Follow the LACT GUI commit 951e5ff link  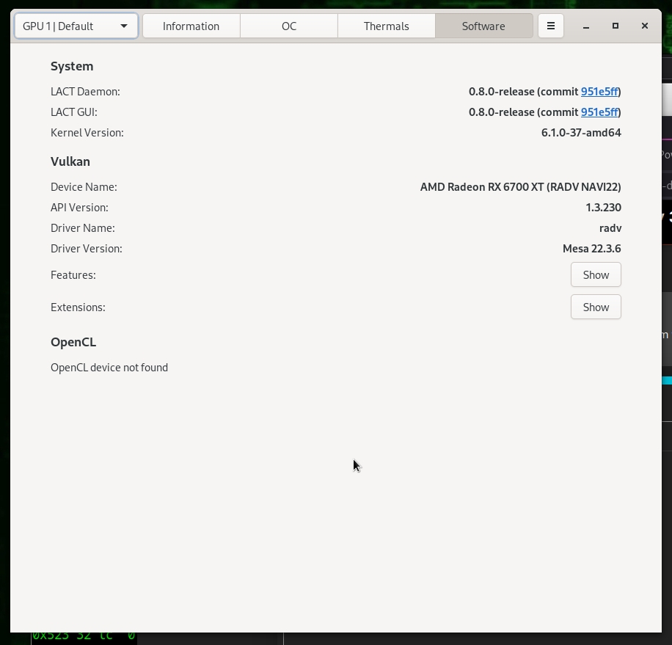(599, 112)
